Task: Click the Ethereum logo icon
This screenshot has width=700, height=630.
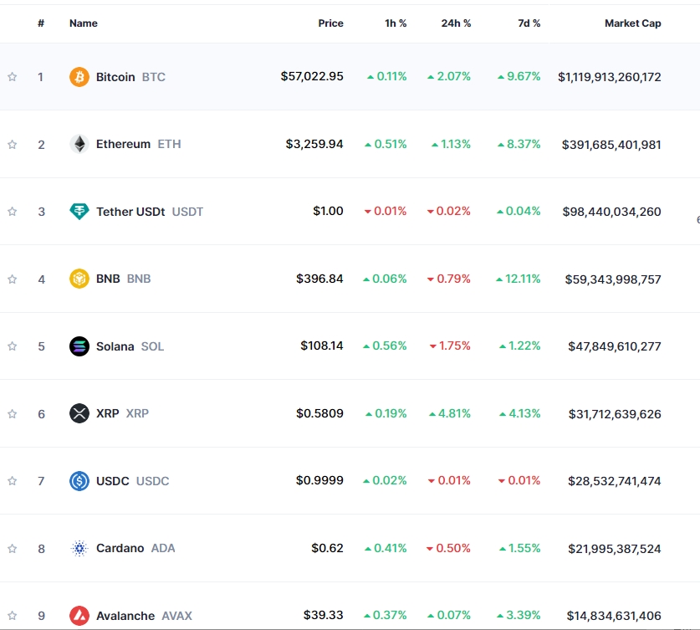Action: coord(79,144)
